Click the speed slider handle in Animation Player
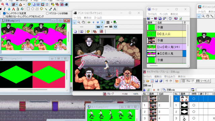Image resolution: width=215 pixels, height=121 pixels. tap(82, 27)
